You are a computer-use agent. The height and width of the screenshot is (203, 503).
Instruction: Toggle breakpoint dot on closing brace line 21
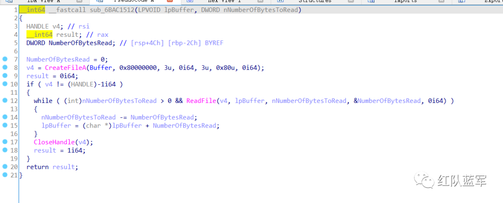[5, 175]
